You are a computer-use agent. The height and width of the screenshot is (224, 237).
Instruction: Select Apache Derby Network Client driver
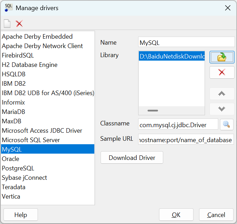pos(48,46)
